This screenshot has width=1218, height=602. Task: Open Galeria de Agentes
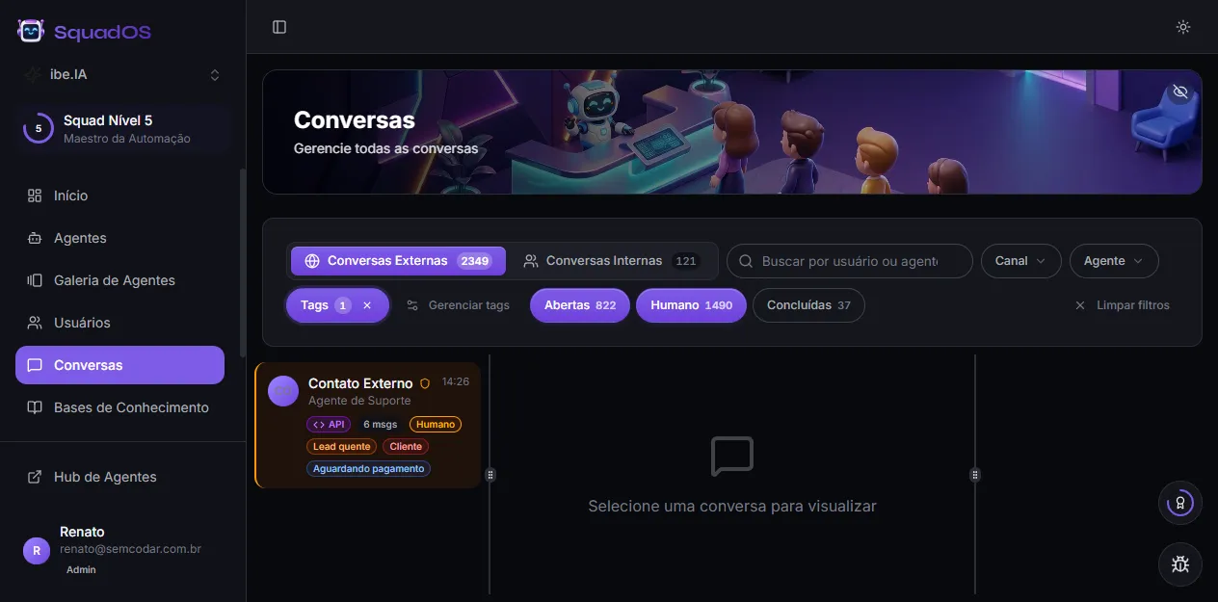click(119, 280)
